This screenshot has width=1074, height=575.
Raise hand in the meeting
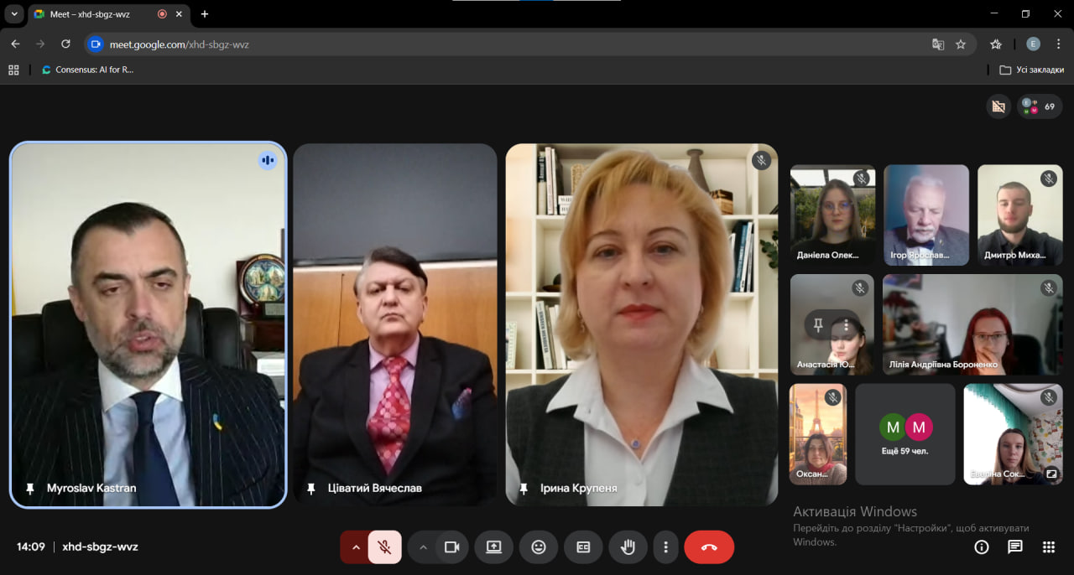tap(628, 547)
